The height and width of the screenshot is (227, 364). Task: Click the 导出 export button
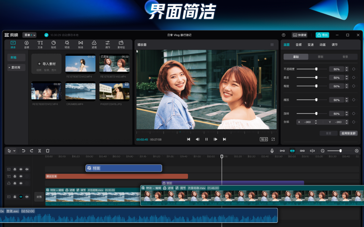coord(323,35)
